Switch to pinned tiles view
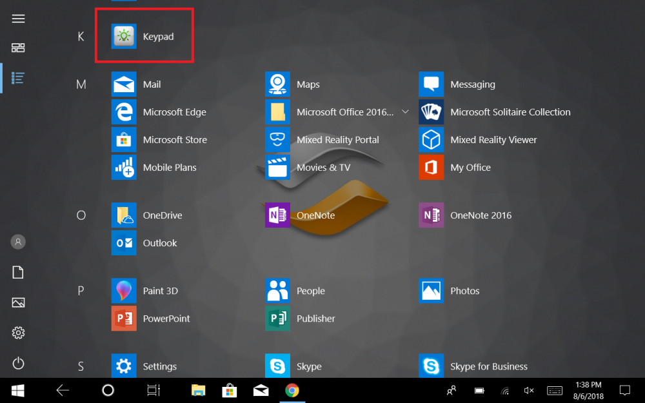 click(18, 48)
